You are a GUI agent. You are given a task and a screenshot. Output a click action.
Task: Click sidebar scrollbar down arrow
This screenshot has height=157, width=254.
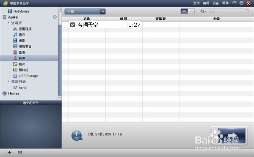pos(60,98)
